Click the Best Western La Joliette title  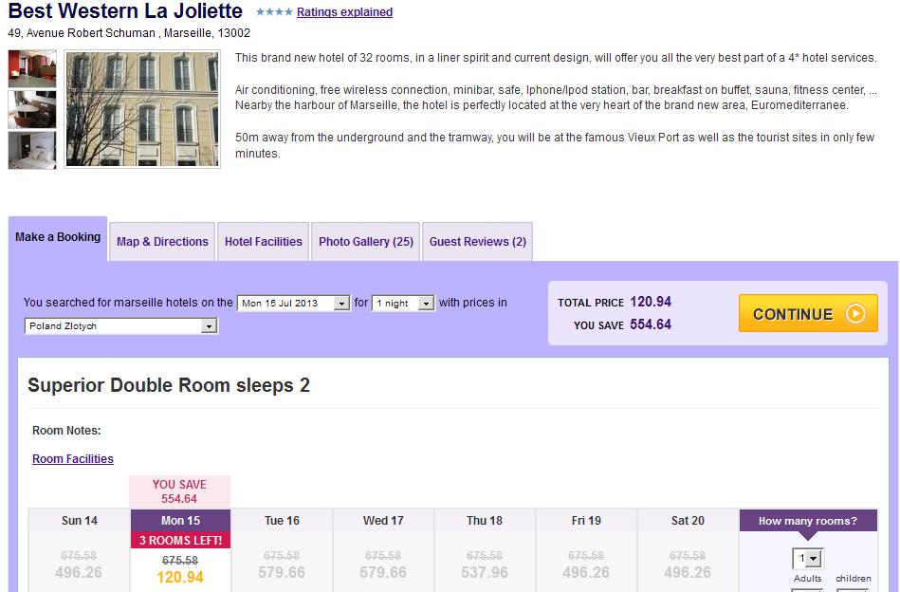click(x=125, y=10)
